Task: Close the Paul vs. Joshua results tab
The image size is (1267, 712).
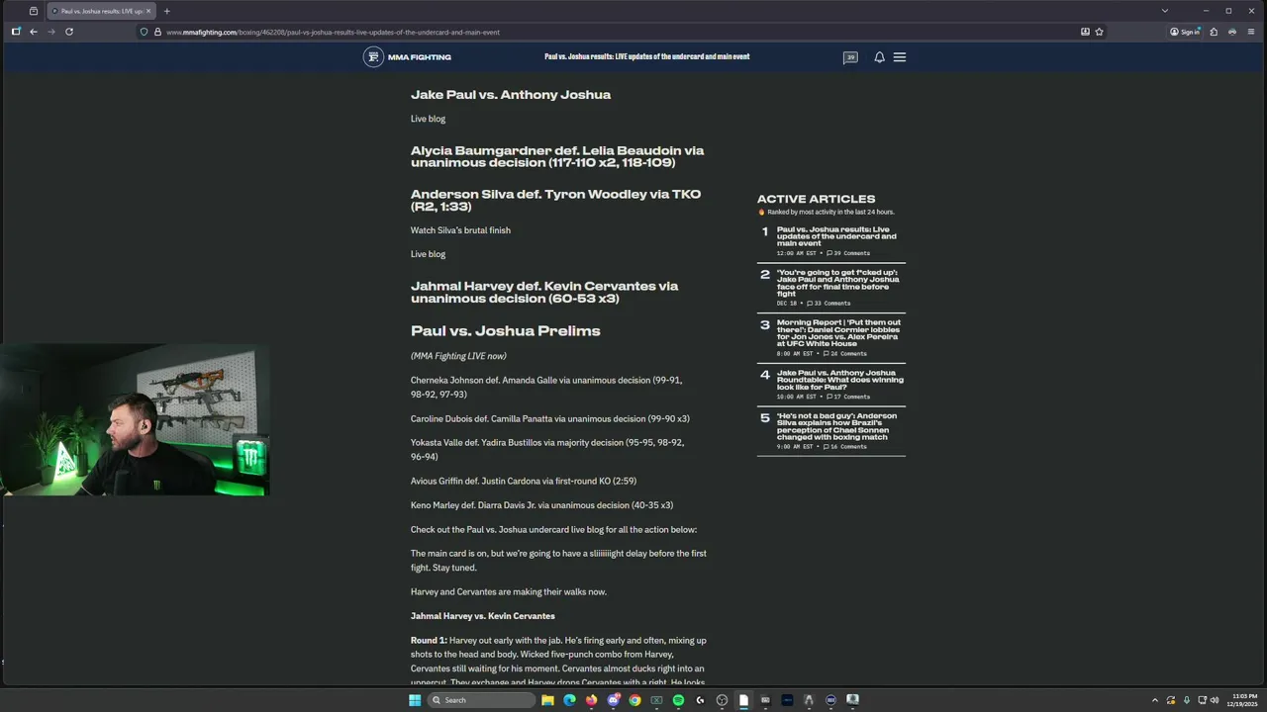Action: (x=148, y=11)
